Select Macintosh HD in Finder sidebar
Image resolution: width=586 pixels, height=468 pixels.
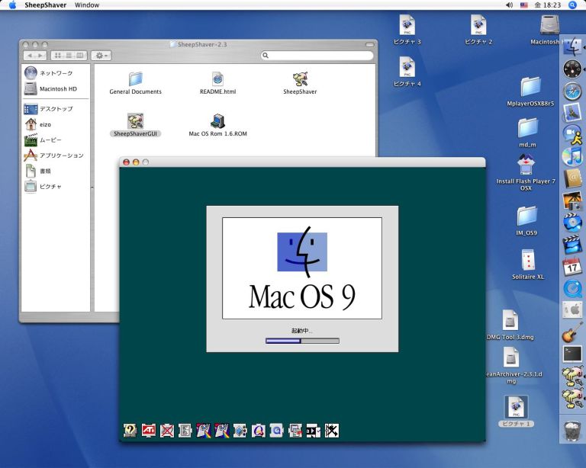pyautogui.click(x=55, y=88)
